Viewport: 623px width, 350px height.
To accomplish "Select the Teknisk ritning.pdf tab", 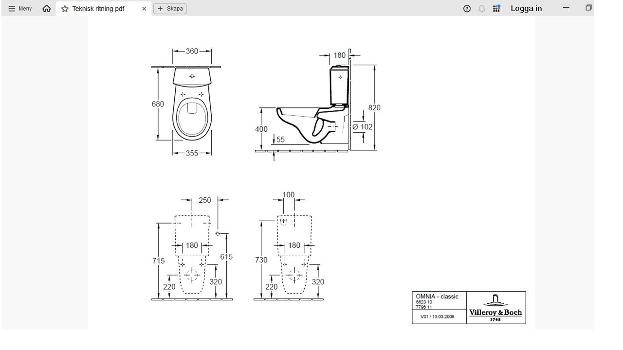I will click(x=98, y=9).
